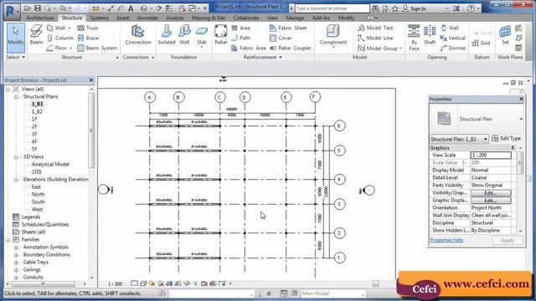The image size is (536, 301).
Task: Click Edit for Visibility/Graphics overrides
Action: point(491,193)
